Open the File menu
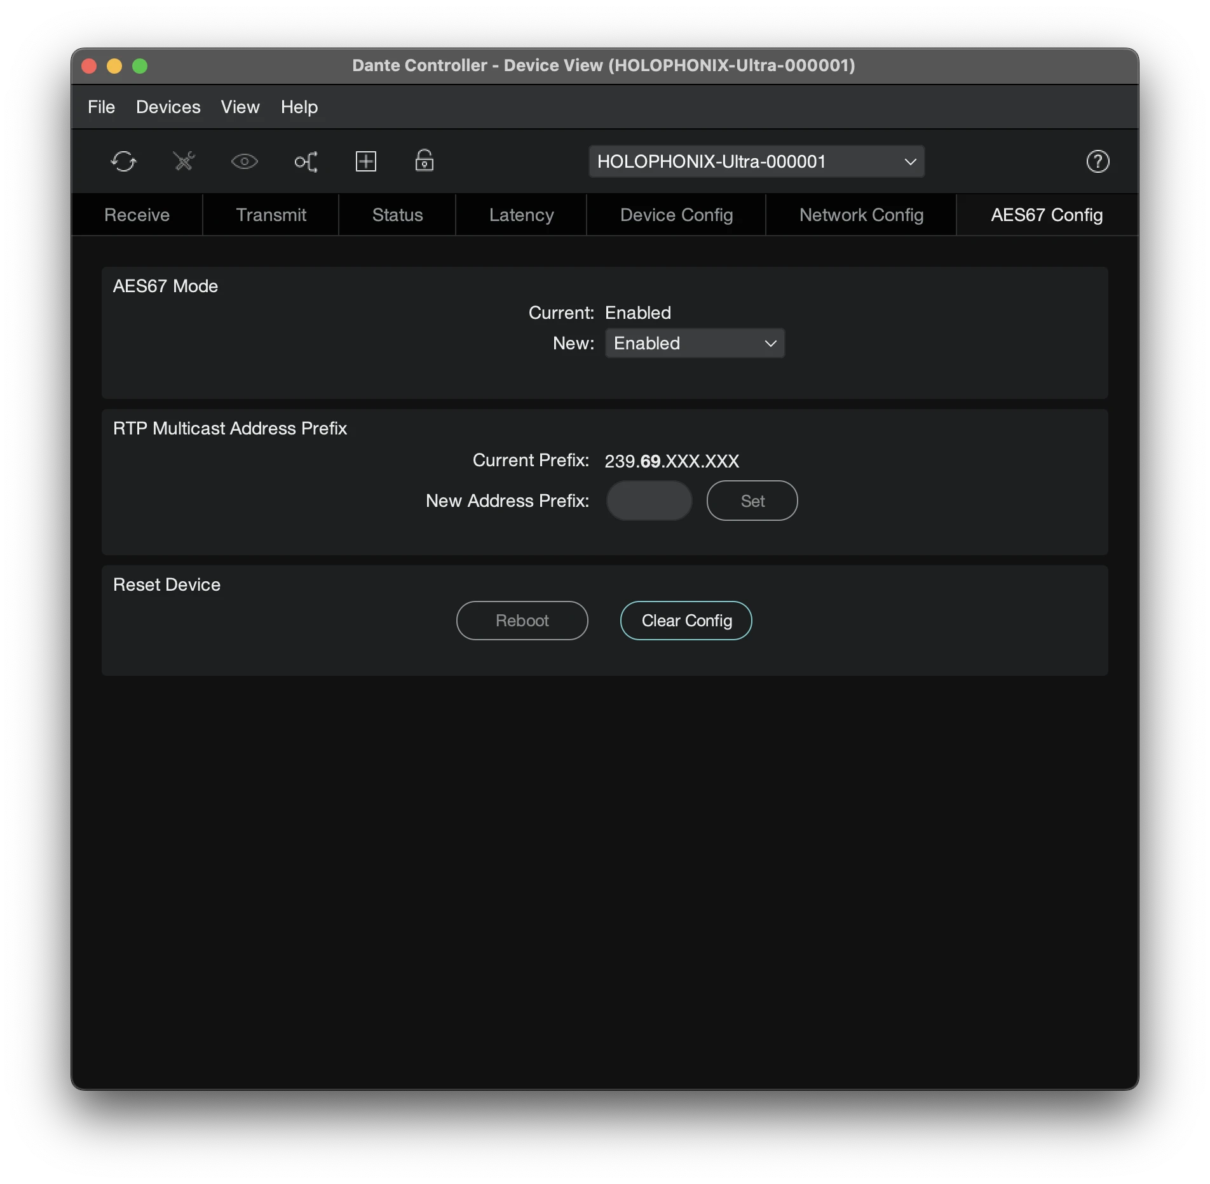Image resolution: width=1210 pixels, height=1184 pixels. pyautogui.click(x=101, y=107)
